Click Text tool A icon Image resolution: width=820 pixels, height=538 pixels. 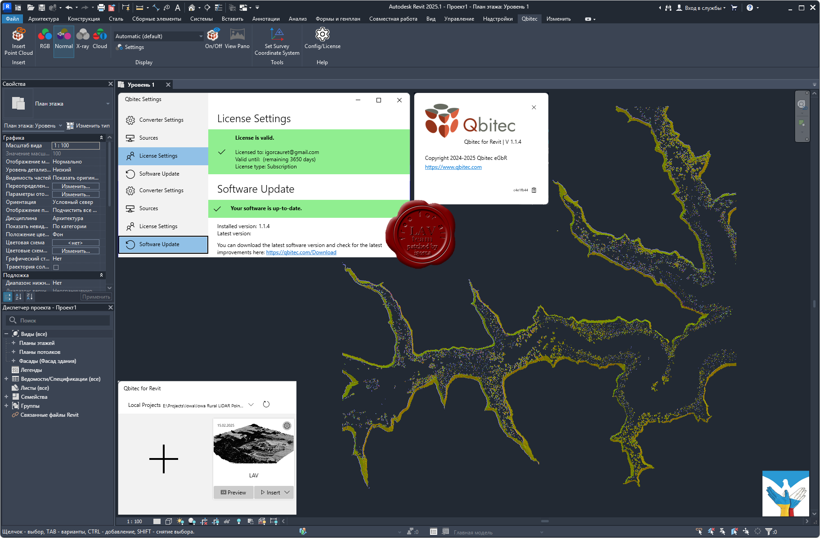178,8
